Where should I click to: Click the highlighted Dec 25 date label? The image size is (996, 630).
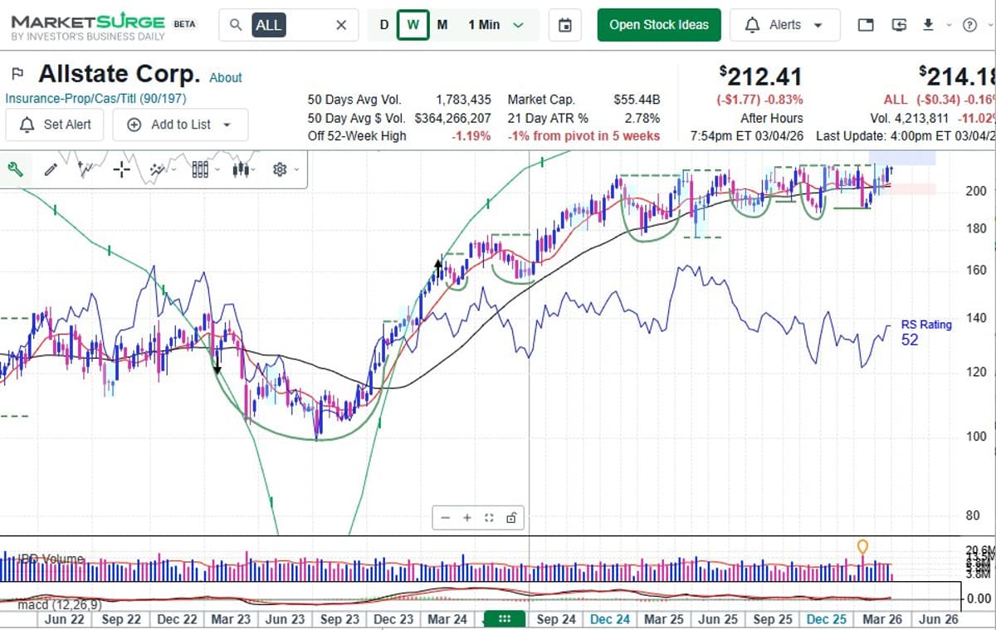[x=826, y=619]
